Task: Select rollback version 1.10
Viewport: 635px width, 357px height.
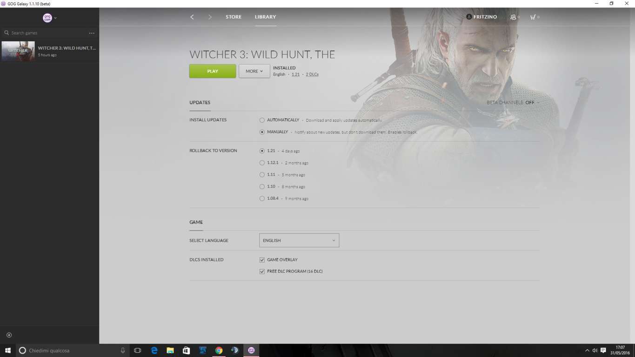Action: point(262,187)
